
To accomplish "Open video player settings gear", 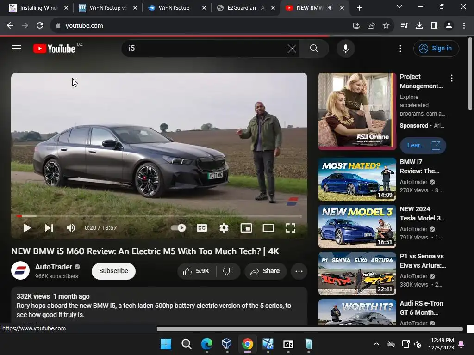I will pyautogui.click(x=224, y=228).
